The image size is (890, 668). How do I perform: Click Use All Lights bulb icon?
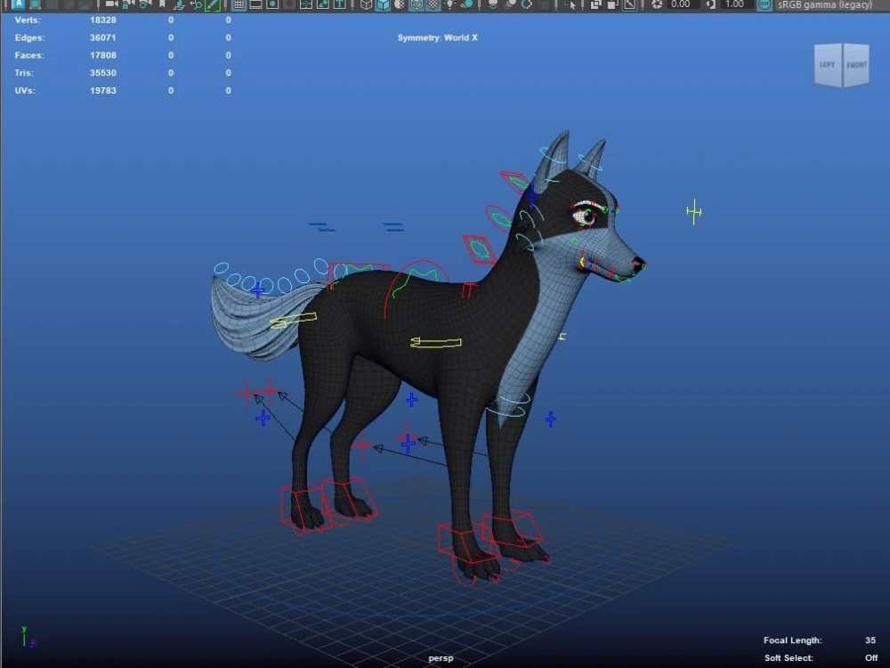449,4
